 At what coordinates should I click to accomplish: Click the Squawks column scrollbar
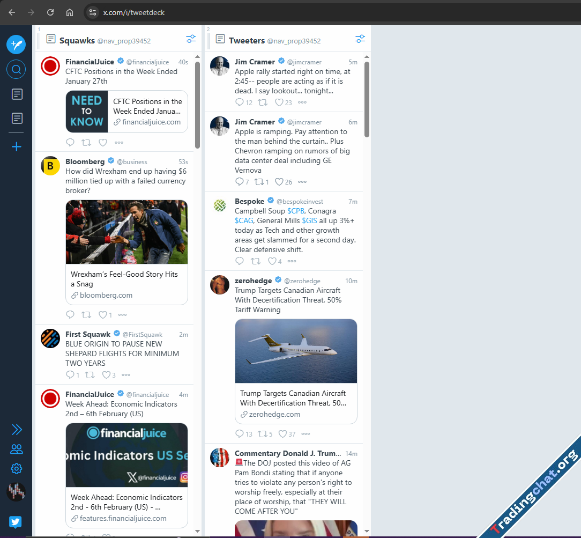(x=198, y=105)
